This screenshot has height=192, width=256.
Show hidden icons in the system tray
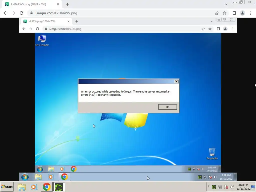coord(209,186)
